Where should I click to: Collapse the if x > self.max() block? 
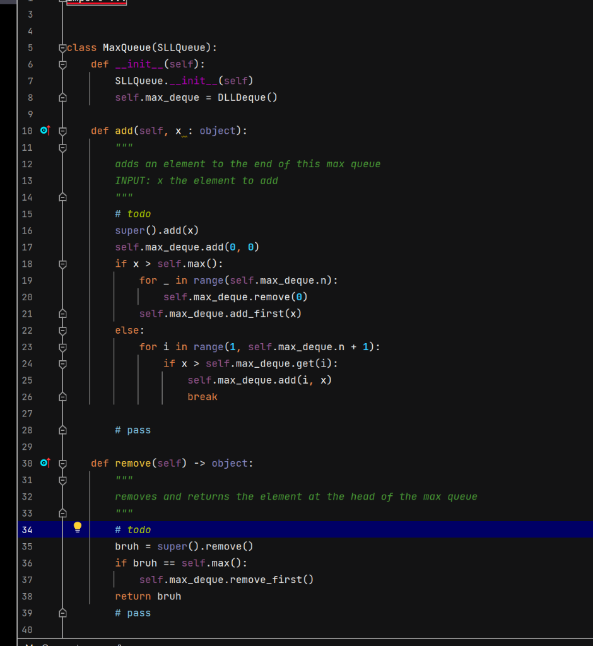pos(62,264)
